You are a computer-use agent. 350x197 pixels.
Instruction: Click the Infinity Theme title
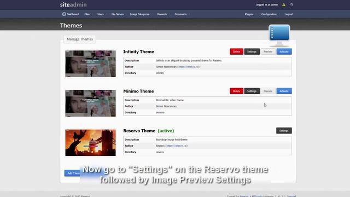(x=138, y=52)
